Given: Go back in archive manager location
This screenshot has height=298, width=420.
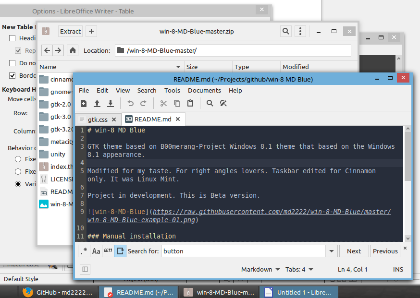Looking at the screenshot, I should (47, 50).
